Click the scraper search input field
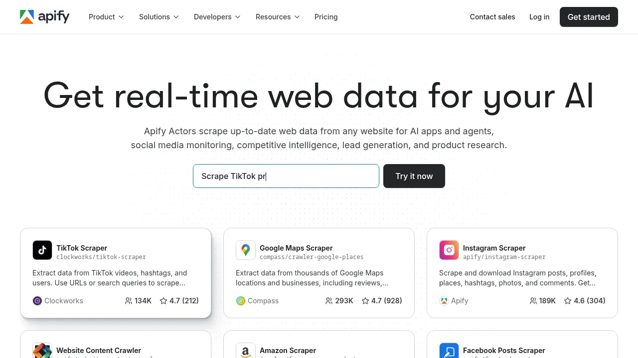The image size is (638, 358). (286, 176)
